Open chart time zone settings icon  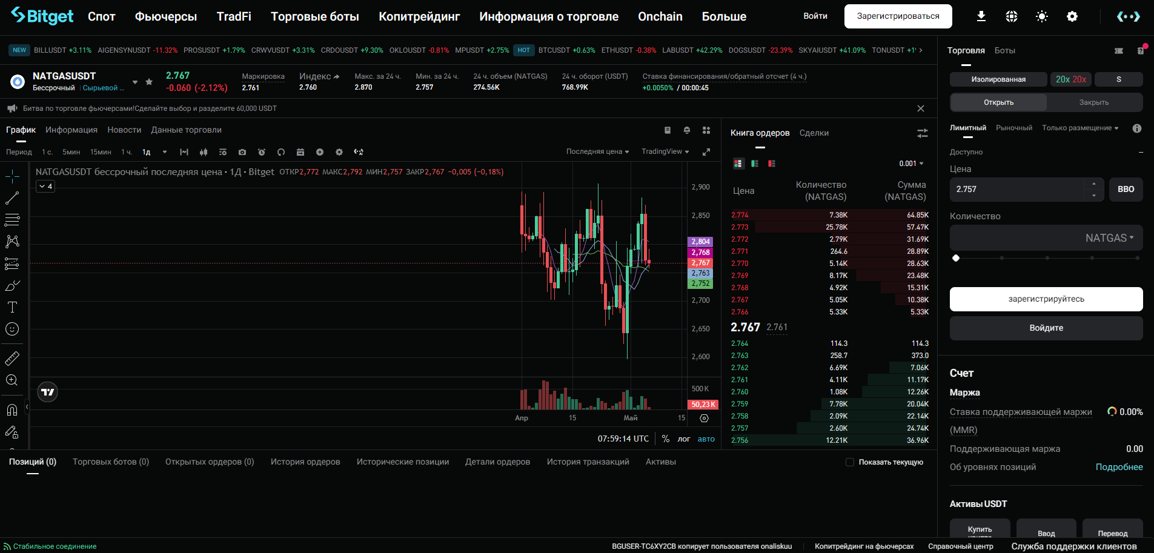point(704,418)
